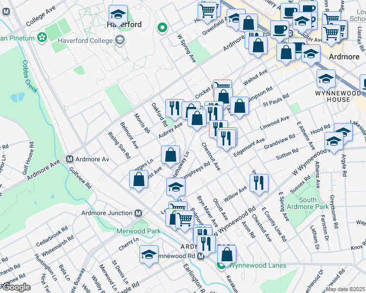Viewport: 366px width, 293px height.
Task: Open the restaurant marker above Wynnewood Rd station
Action: coord(206,245)
